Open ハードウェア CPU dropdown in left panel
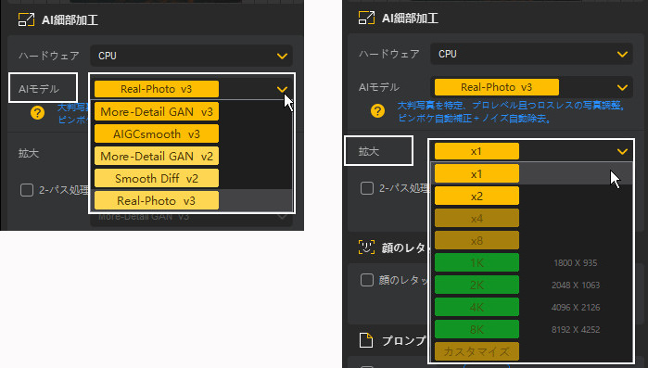 click(x=191, y=56)
